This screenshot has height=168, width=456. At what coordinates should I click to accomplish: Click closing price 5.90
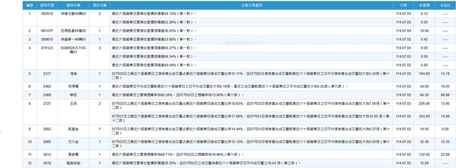pos(424,65)
